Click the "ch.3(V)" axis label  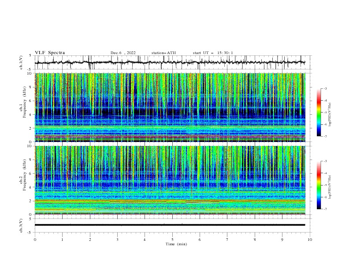21,225
